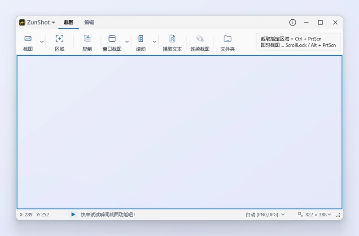359x236 pixels.
Task: Click the size icon beside 822 × 388
Action: point(300,215)
